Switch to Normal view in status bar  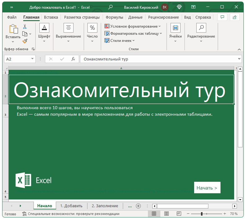click(154, 214)
